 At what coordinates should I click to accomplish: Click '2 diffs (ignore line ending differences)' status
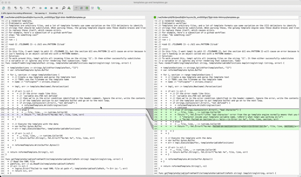coord(17,13)
